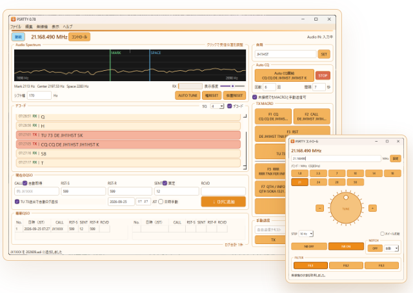Click the app icon in PSRTTY コントロール title bar
Viewport: 413px width, 293px height.
[x=292, y=142]
